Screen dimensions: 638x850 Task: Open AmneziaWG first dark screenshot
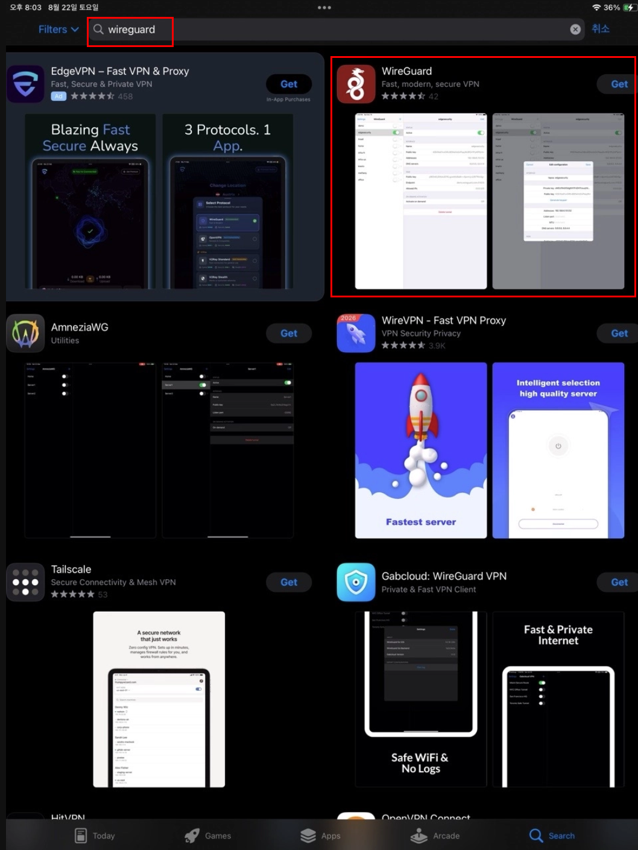click(90, 450)
